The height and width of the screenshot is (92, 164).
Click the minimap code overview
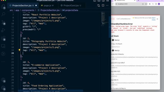tap(105, 19)
